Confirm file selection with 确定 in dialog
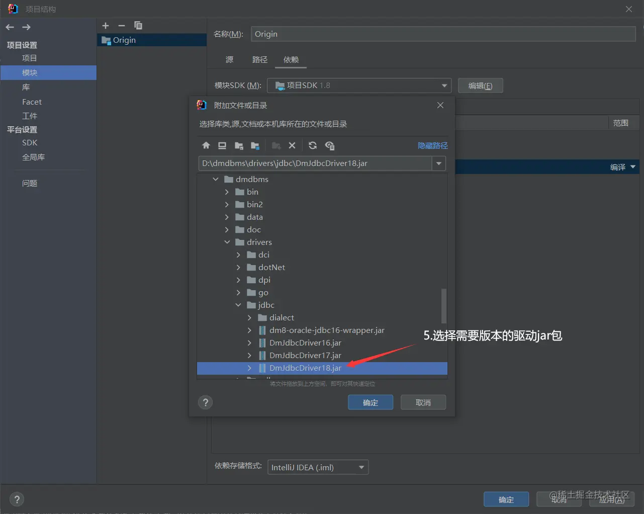The width and height of the screenshot is (644, 514). [371, 402]
